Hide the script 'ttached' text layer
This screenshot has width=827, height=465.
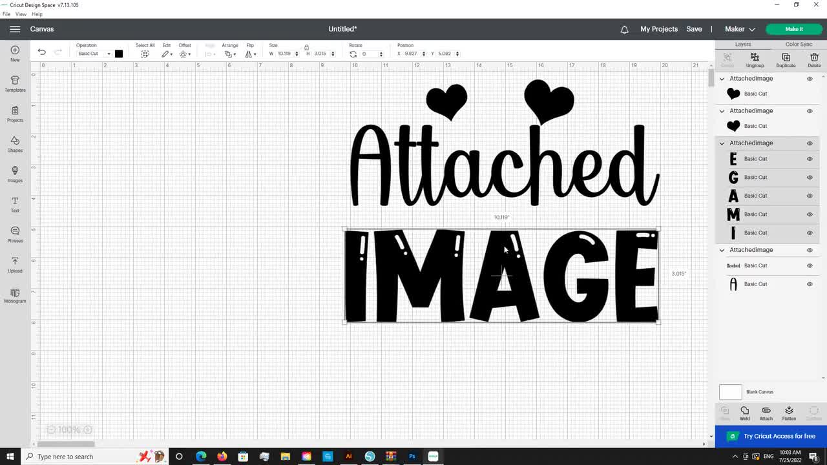(x=810, y=265)
